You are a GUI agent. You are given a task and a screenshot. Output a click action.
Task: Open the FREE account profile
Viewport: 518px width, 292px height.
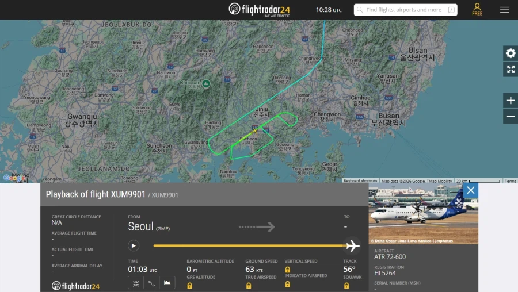477,9
